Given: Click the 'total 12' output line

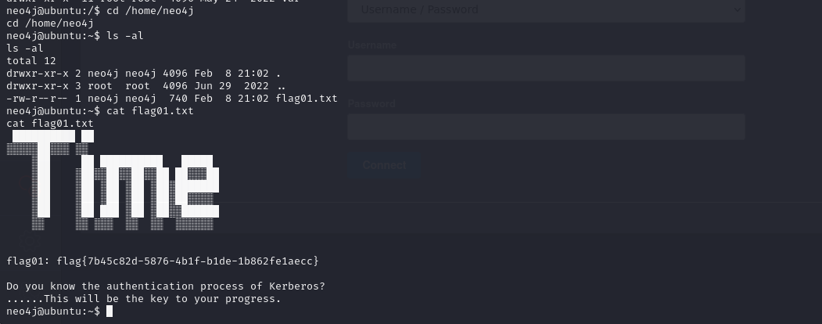Looking at the screenshot, I should (x=31, y=61).
